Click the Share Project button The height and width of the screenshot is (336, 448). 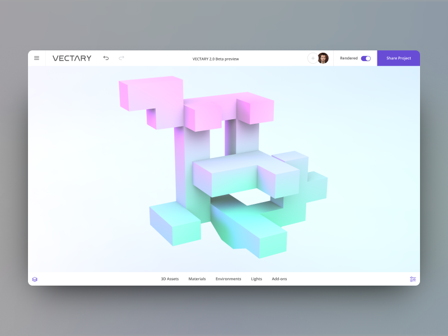[x=398, y=58]
